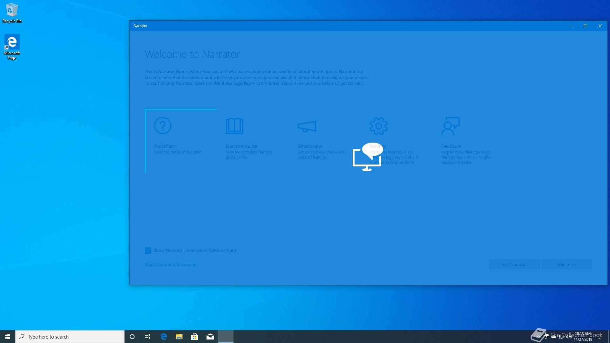Image resolution: width=610 pixels, height=343 pixels.
Task: Open network status tray icon
Action: 561,337
